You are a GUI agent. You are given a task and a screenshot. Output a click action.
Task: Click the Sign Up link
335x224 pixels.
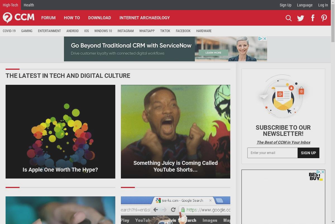coord(285,5)
